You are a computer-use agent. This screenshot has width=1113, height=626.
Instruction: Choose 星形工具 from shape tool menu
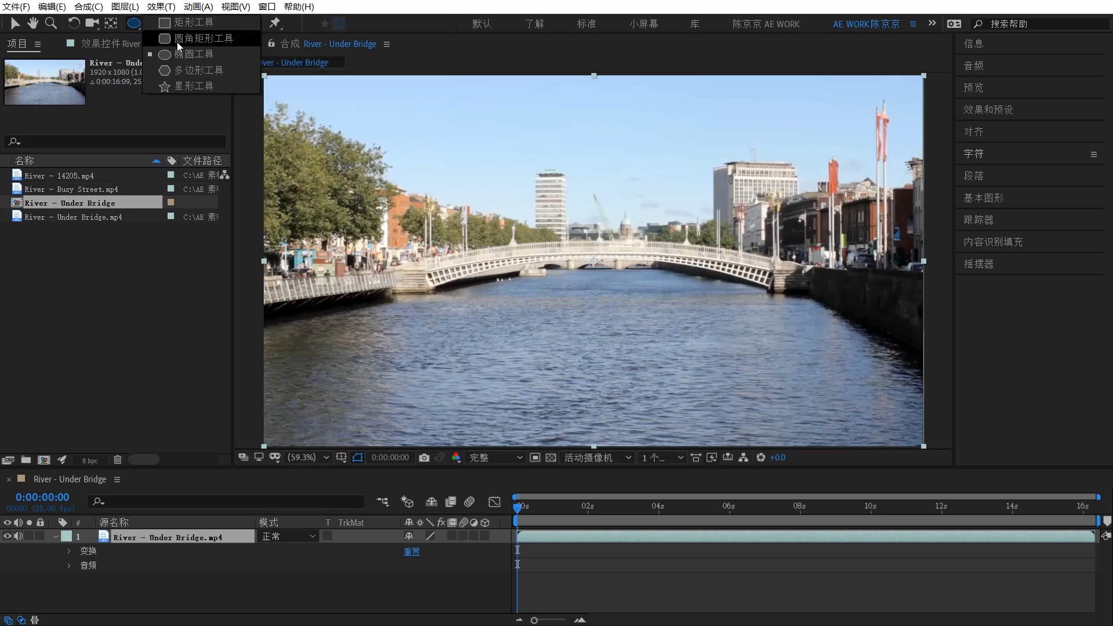pos(194,86)
